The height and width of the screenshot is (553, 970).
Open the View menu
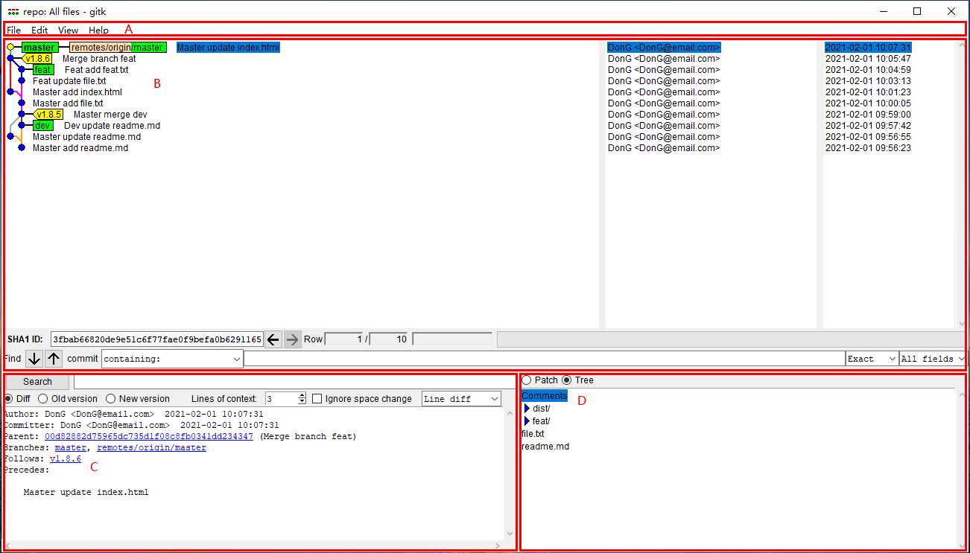tap(68, 31)
